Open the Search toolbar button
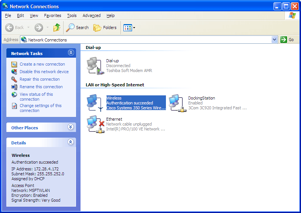Image resolution: width=301 pixels, height=213 pixels. click(78, 28)
